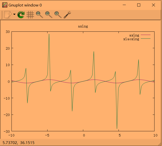Click the zoom out magnifier icon
Screen dimensions: 162x146
(x=39, y=15)
